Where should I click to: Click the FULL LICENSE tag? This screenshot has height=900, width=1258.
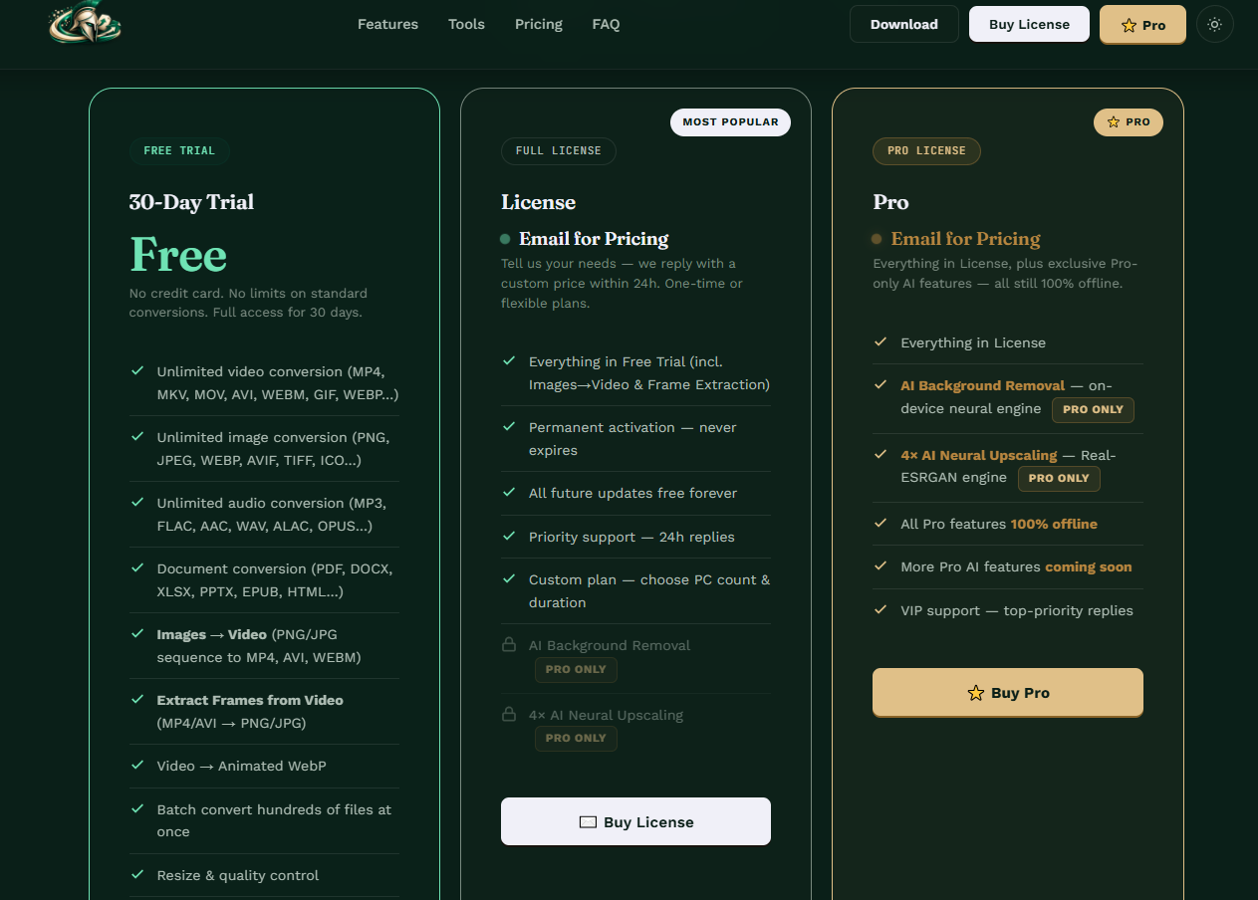coord(558,151)
